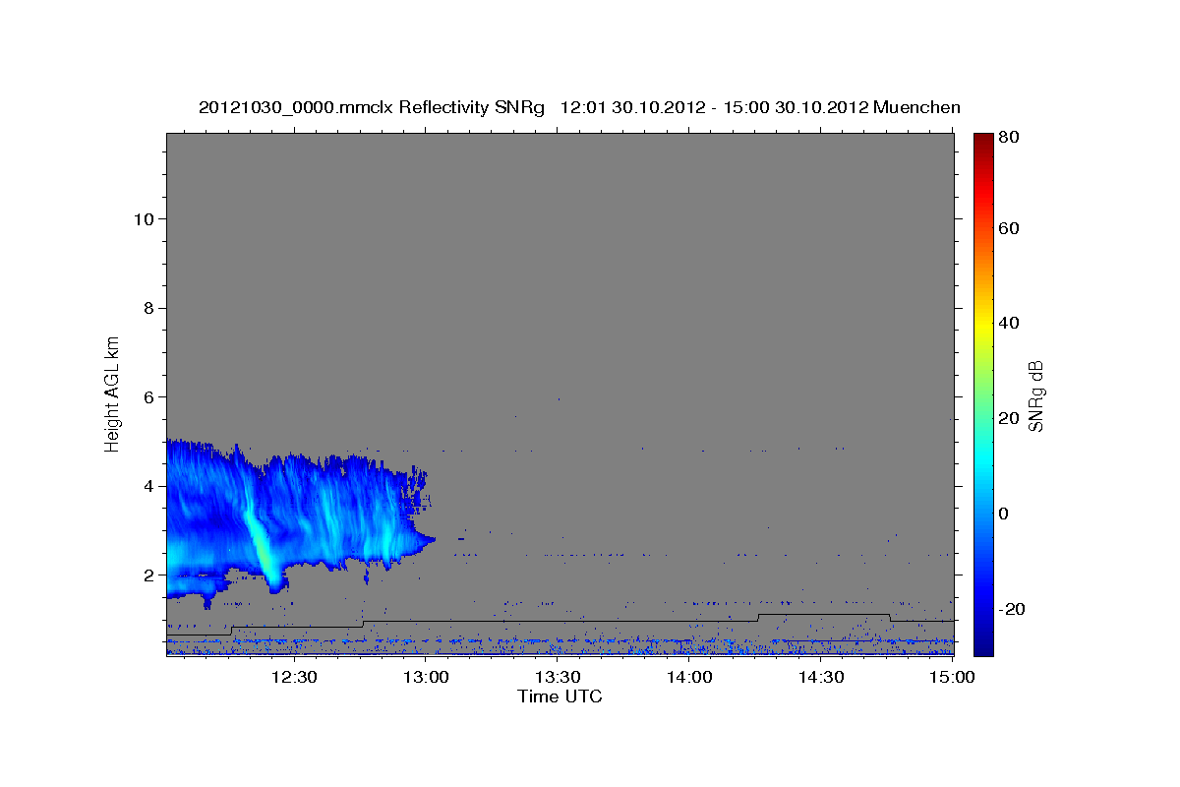The height and width of the screenshot is (787, 1180).
Task: Click the 14:30 time tick label
Action: [x=822, y=677]
